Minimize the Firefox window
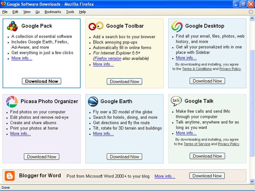This screenshot has height=191, width=255. tap(236, 4)
